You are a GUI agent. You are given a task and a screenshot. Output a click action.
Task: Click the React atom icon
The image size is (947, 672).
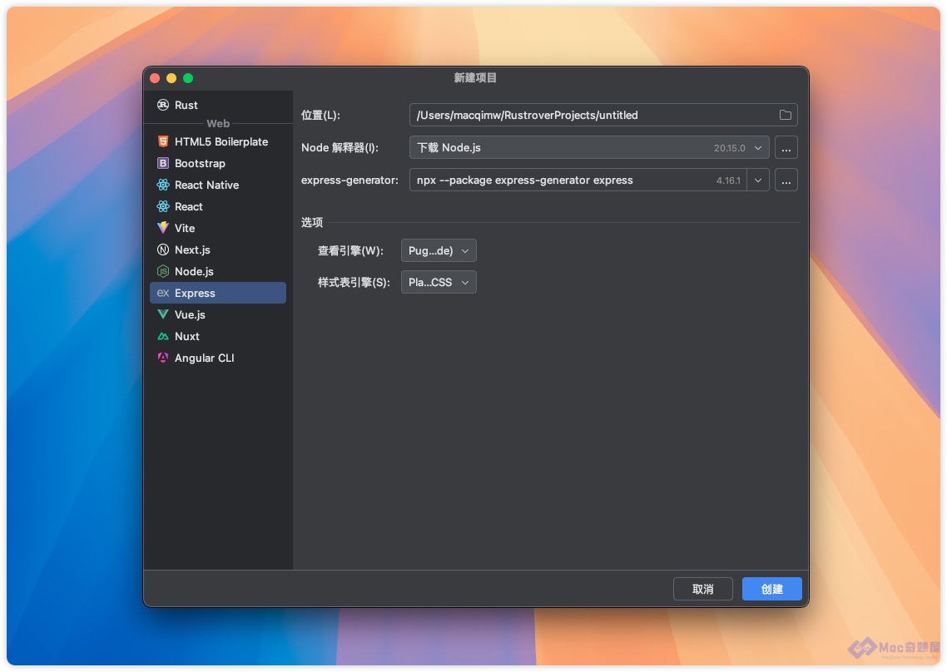pos(163,207)
